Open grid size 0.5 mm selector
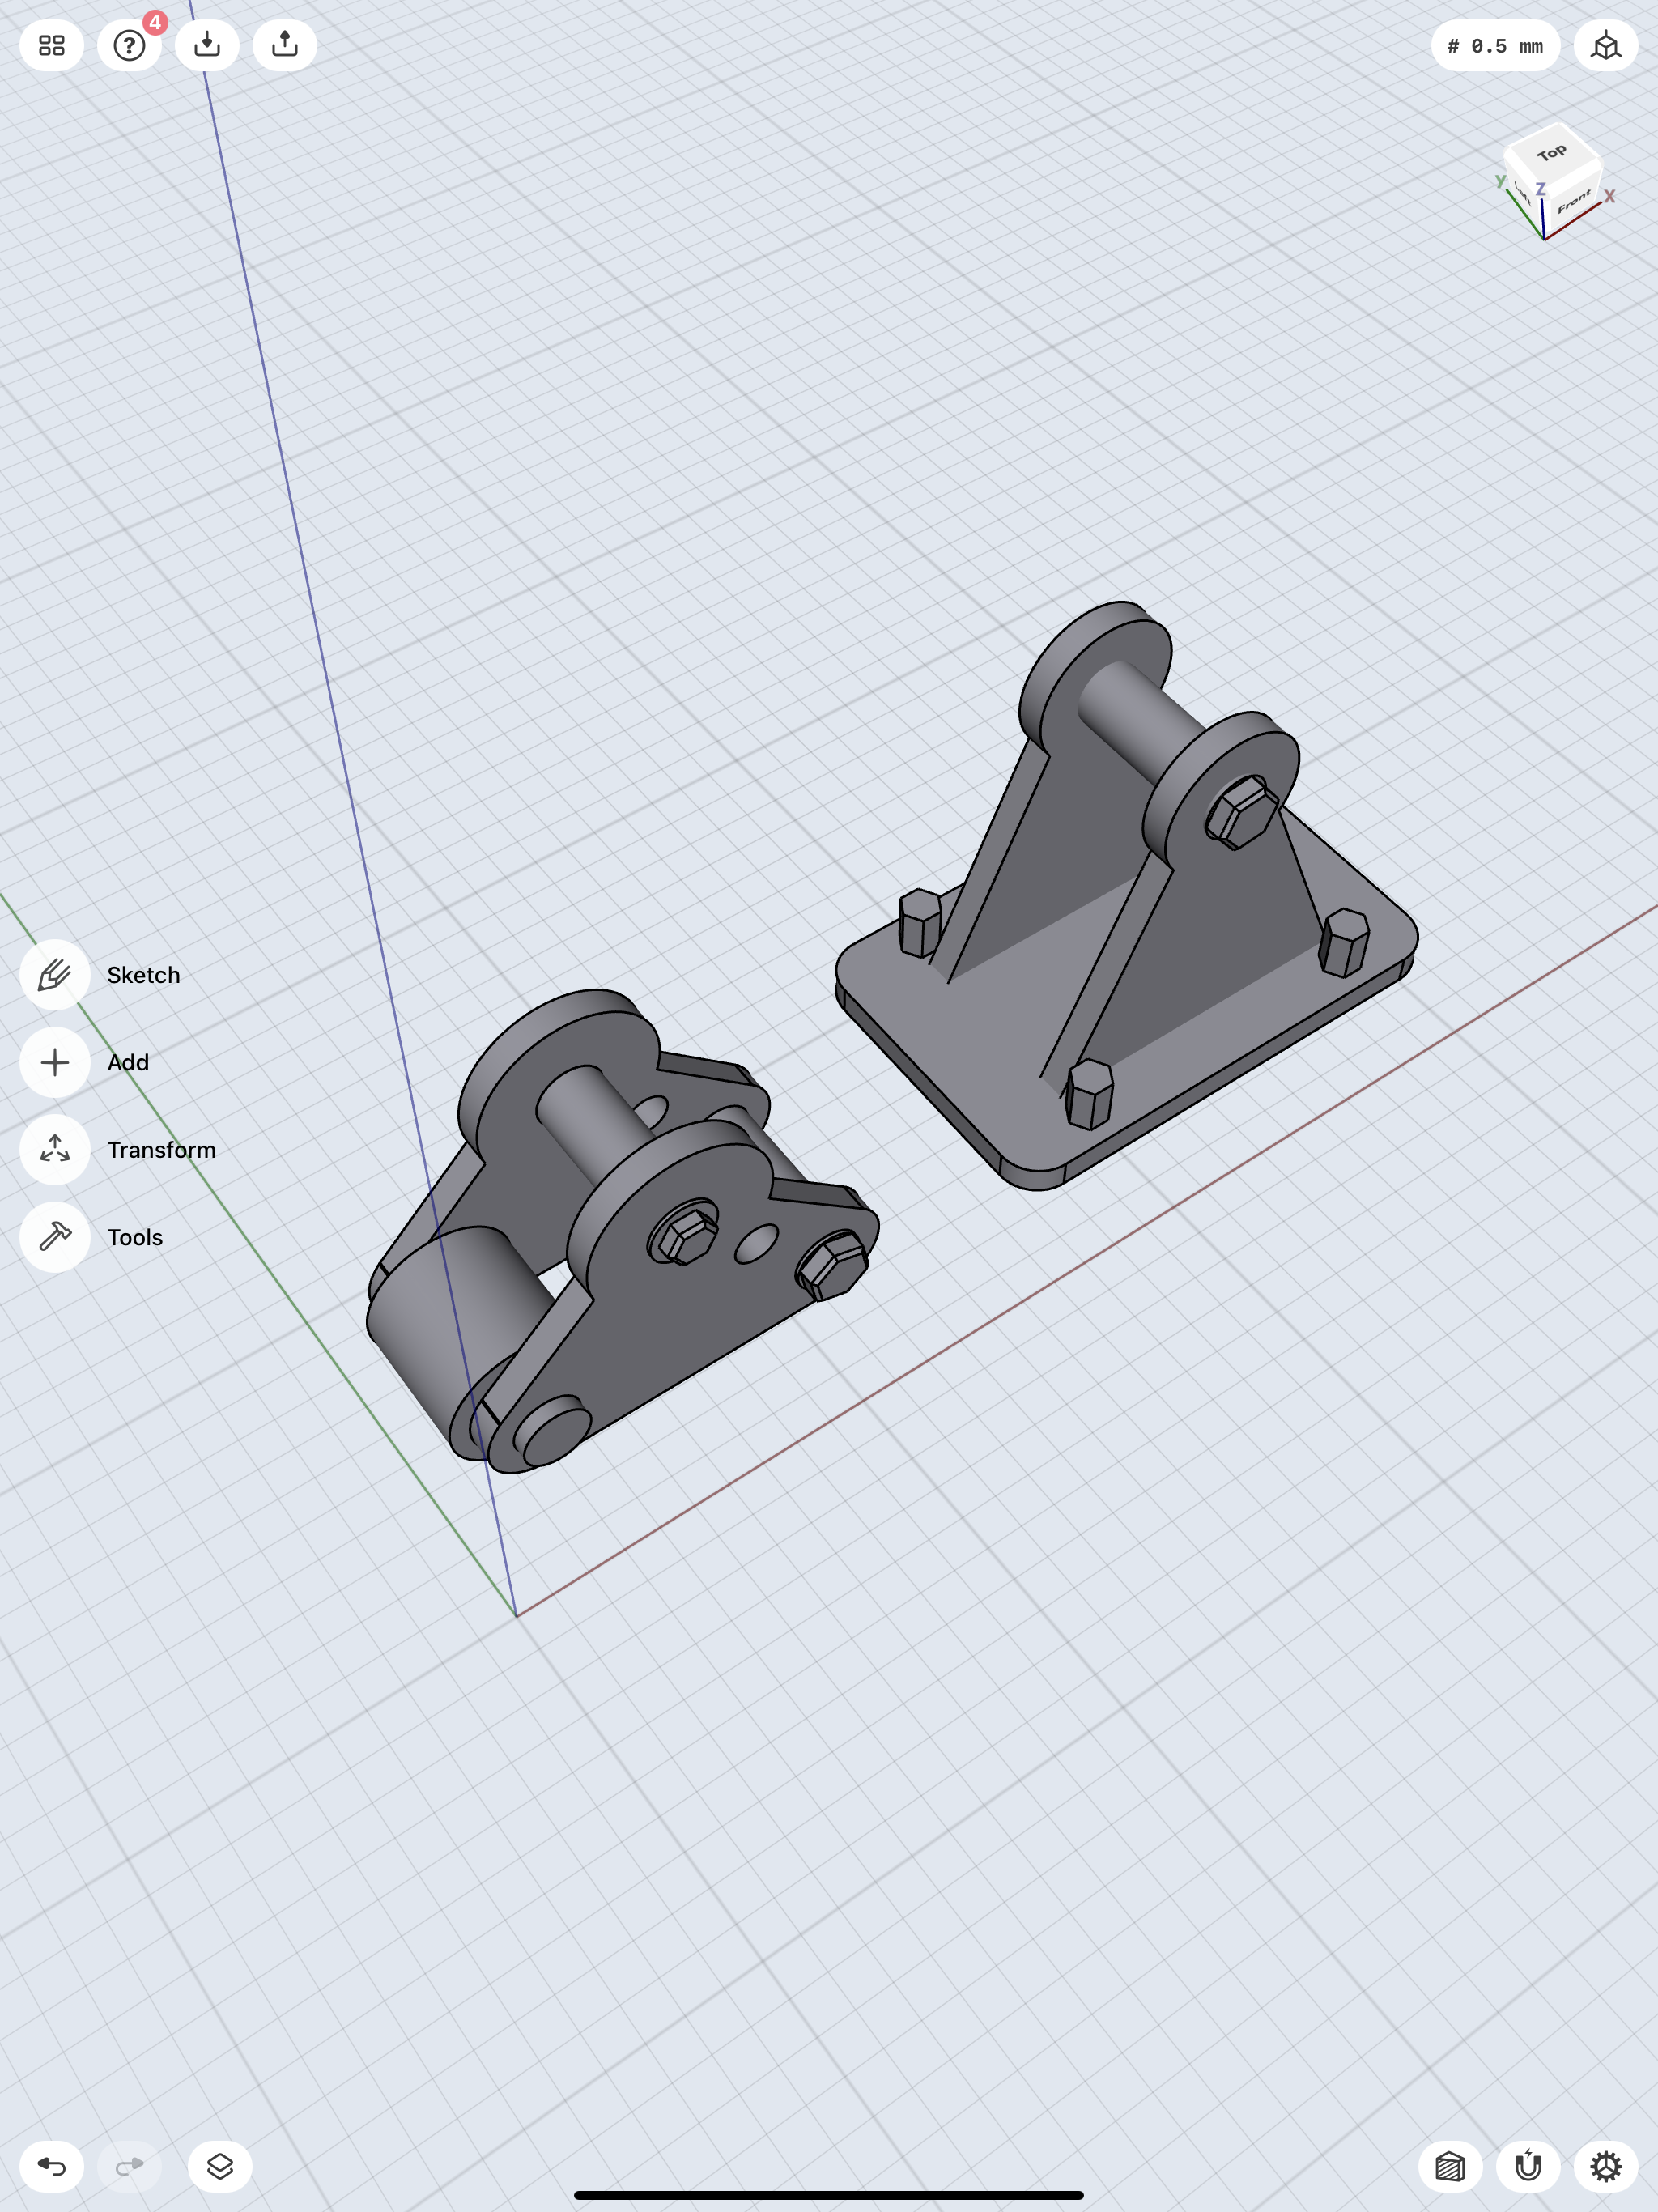Image resolution: width=1658 pixels, height=2212 pixels. click(x=1495, y=46)
